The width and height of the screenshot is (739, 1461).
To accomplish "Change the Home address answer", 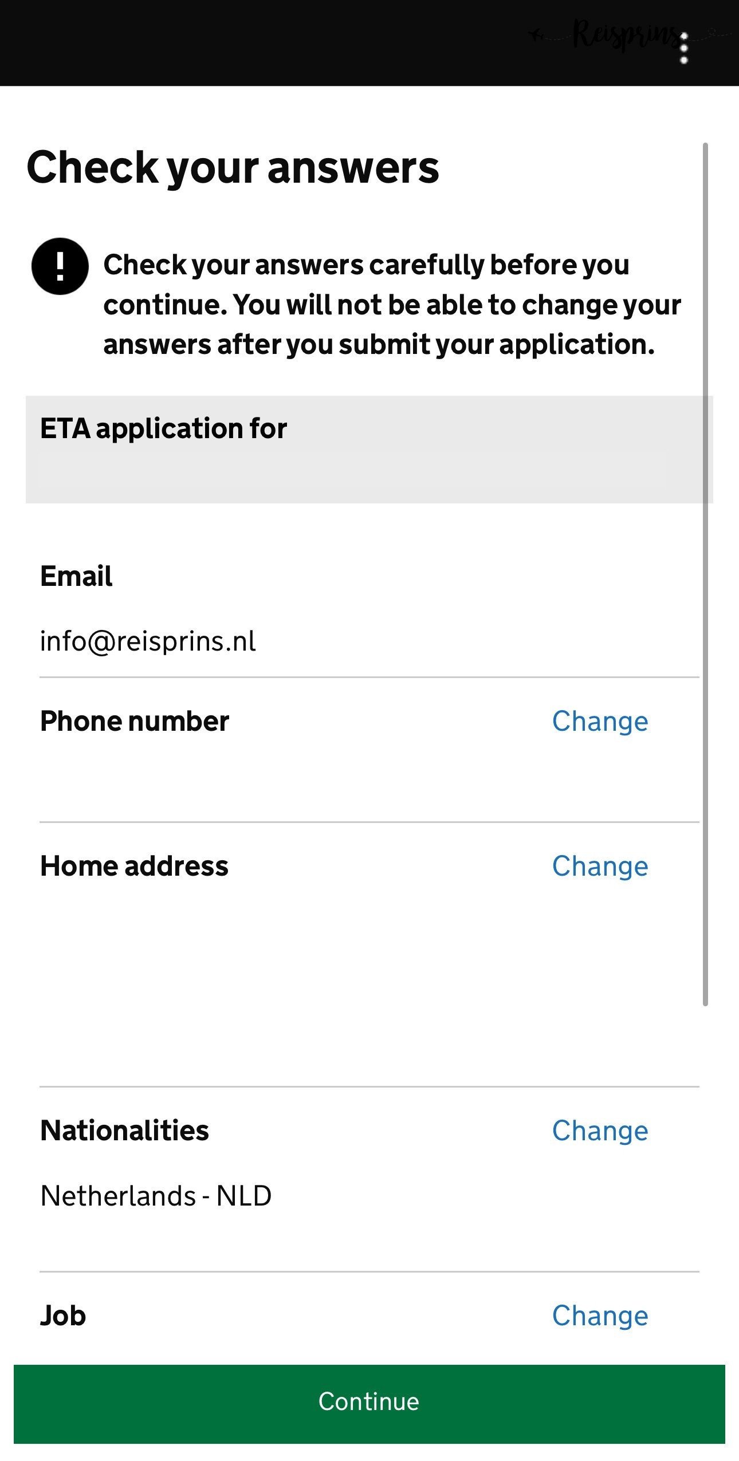I will pyautogui.click(x=600, y=866).
